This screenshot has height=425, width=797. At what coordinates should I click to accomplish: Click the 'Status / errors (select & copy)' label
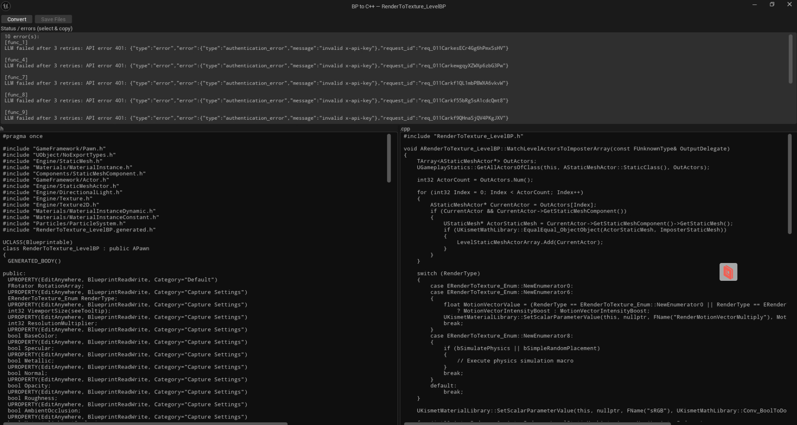(x=37, y=28)
